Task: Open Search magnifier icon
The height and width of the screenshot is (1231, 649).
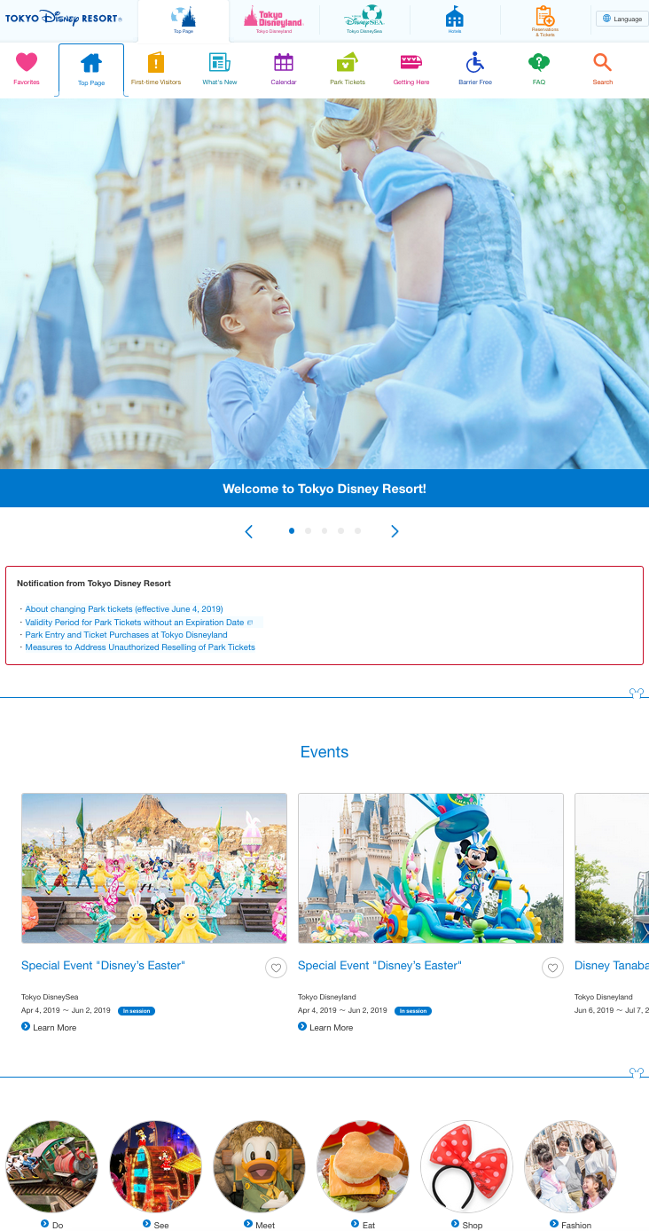Action: 603,63
